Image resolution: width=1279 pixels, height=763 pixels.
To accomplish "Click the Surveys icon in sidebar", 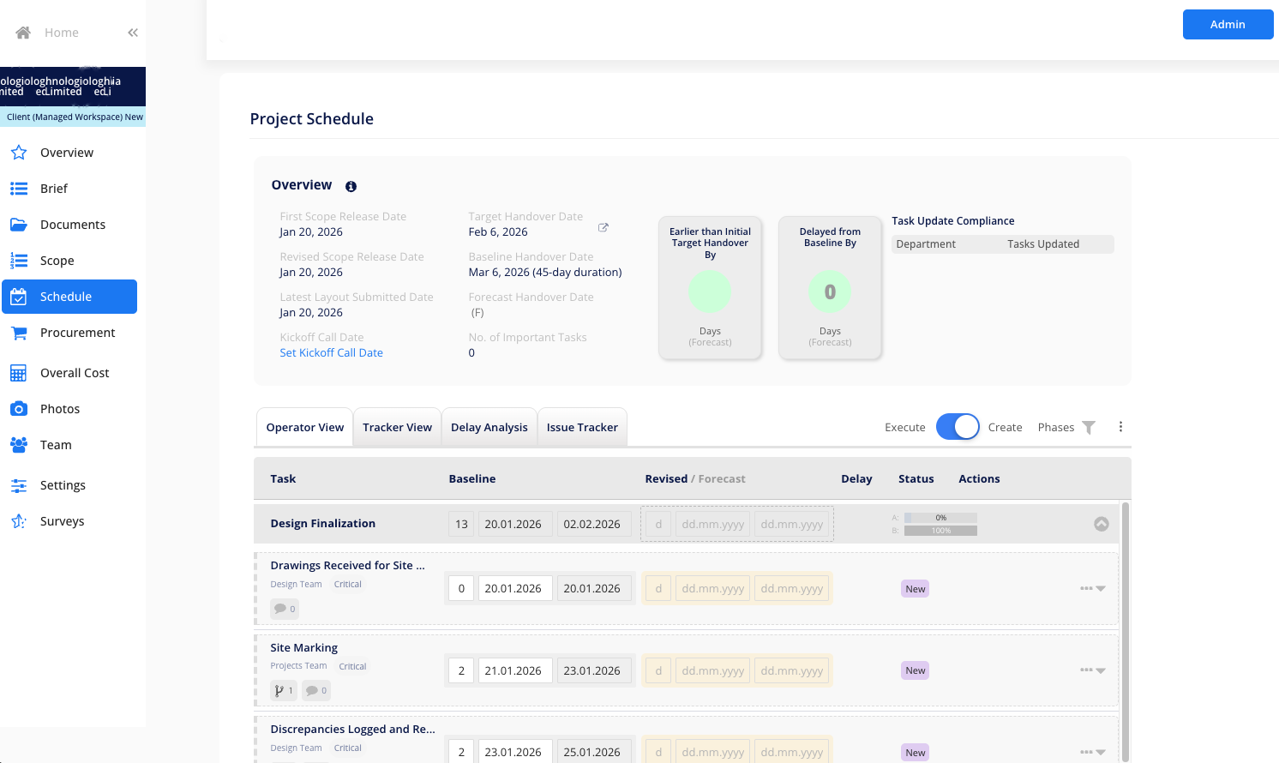I will click(19, 520).
